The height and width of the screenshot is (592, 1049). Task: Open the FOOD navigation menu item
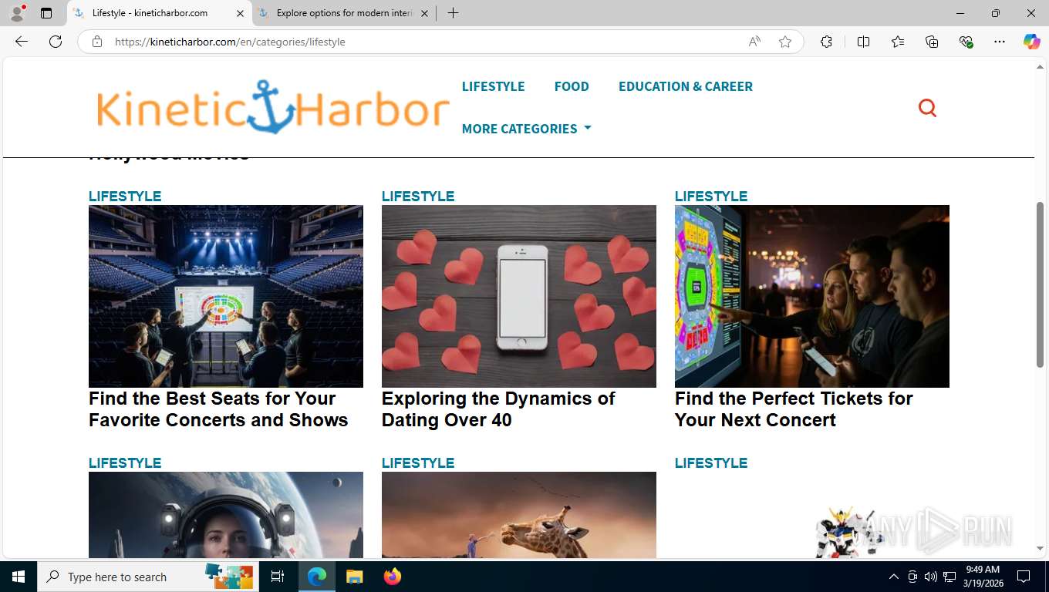(x=572, y=86)
